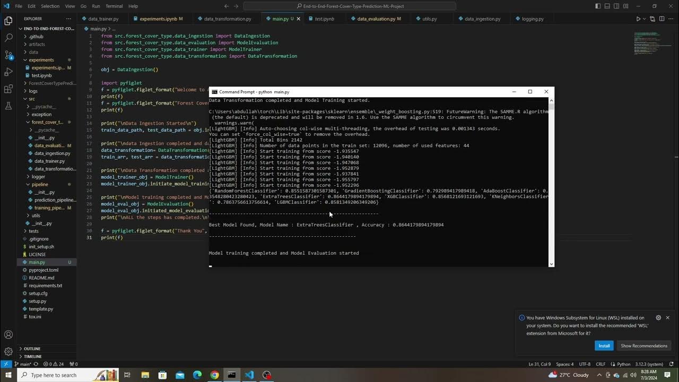Open the Source Control view icon
The width and height of the screenshot is (679, 382).
[8, 55]
